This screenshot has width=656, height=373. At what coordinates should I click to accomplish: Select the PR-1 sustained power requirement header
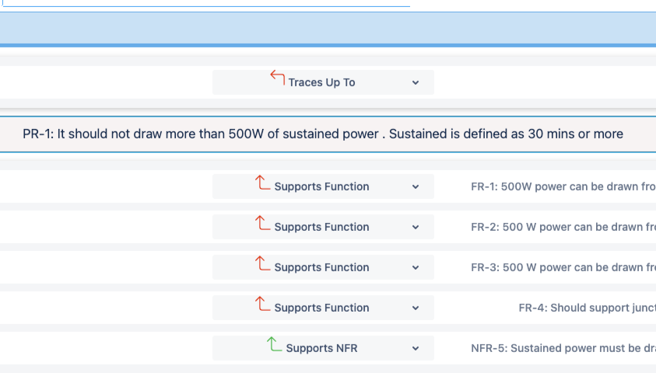[323, 134]
